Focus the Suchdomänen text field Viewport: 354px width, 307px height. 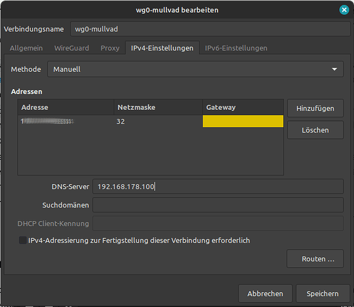pyautogui.click(x=218, y=205)
